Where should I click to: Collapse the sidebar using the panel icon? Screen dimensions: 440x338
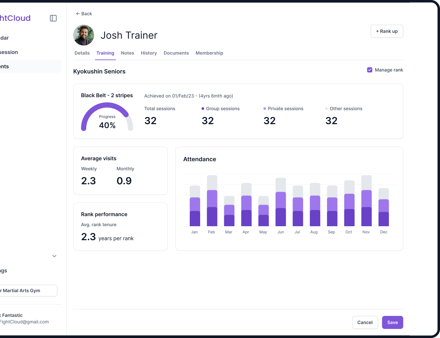point(53,18)
